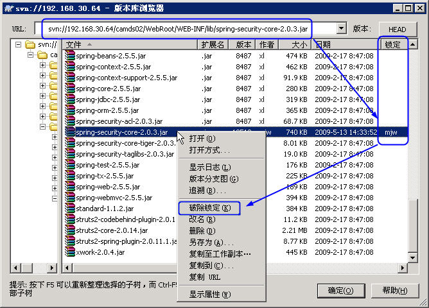Click the struts2-core-2.0.14.jar archive icon
Viewport: 429px width, 308px height.
(x=70, y=230)
